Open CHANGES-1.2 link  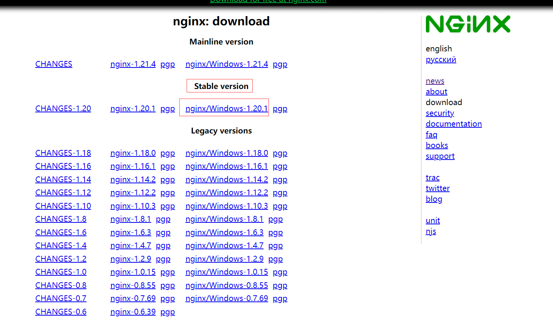[61, 259]
